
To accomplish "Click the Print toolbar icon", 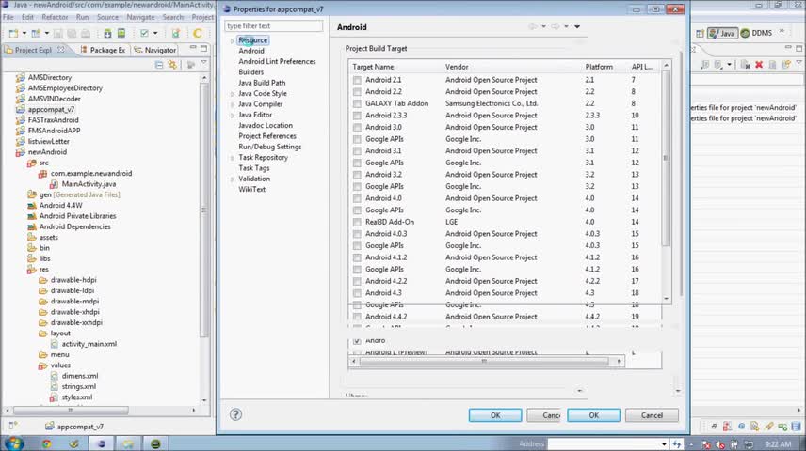I will tap(86, 33).
